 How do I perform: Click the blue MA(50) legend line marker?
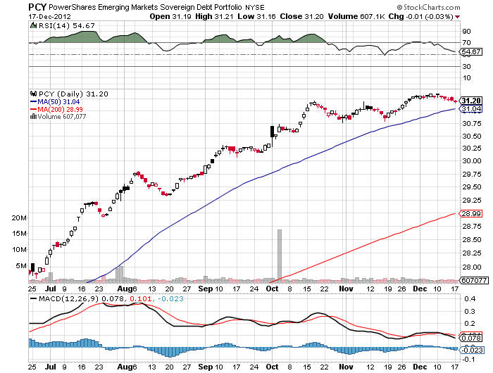(x=33, y=102)
